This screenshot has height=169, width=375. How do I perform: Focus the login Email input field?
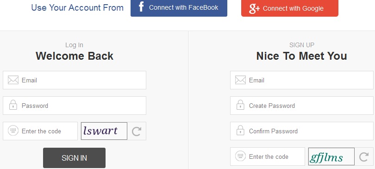75,80
